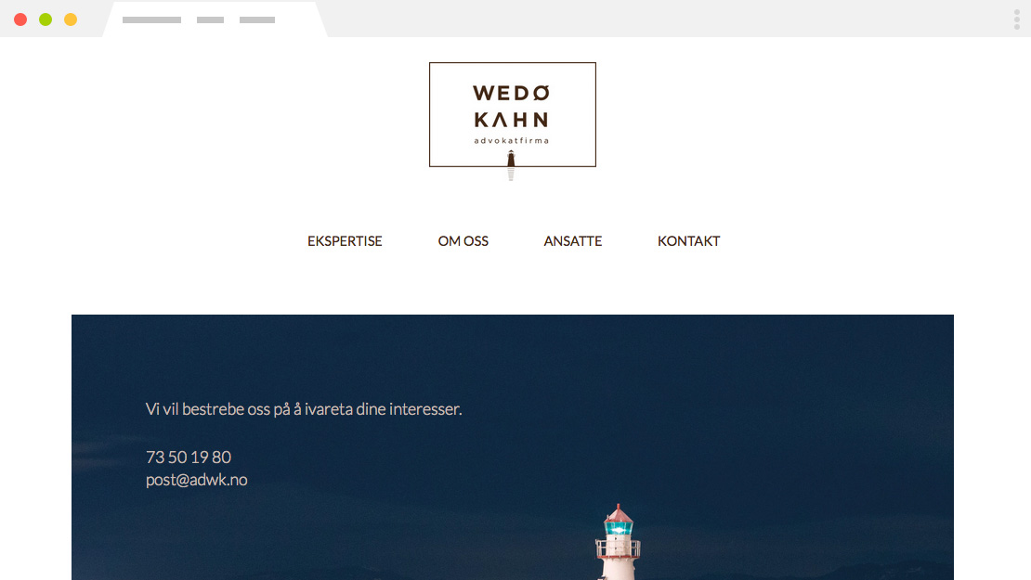This screenshot has width=1031, height=580.
Task: Click the tagline about ivareta dine interesser
Action: click(x=304, y=409)
